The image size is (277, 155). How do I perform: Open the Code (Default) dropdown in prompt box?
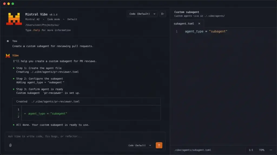point(140,145)
